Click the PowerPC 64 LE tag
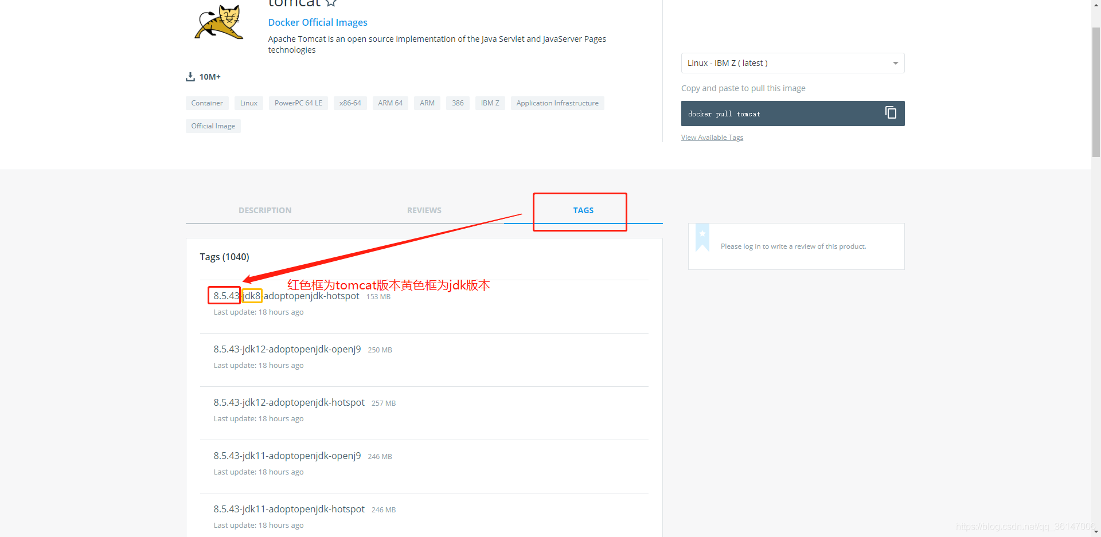 (298, 103)
